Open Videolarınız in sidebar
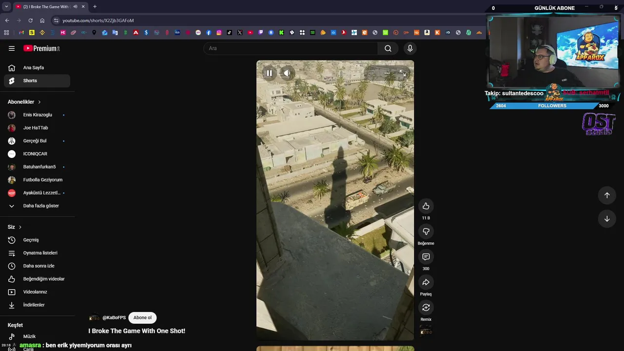Screen dimensions: 624x351 [x=37, y=292]
